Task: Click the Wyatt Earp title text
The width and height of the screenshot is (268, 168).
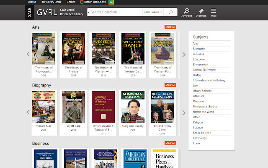Action: pos(74,126)
